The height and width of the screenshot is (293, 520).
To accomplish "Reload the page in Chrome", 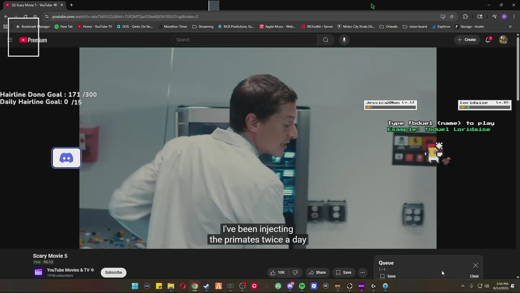I will click(25, 17).
